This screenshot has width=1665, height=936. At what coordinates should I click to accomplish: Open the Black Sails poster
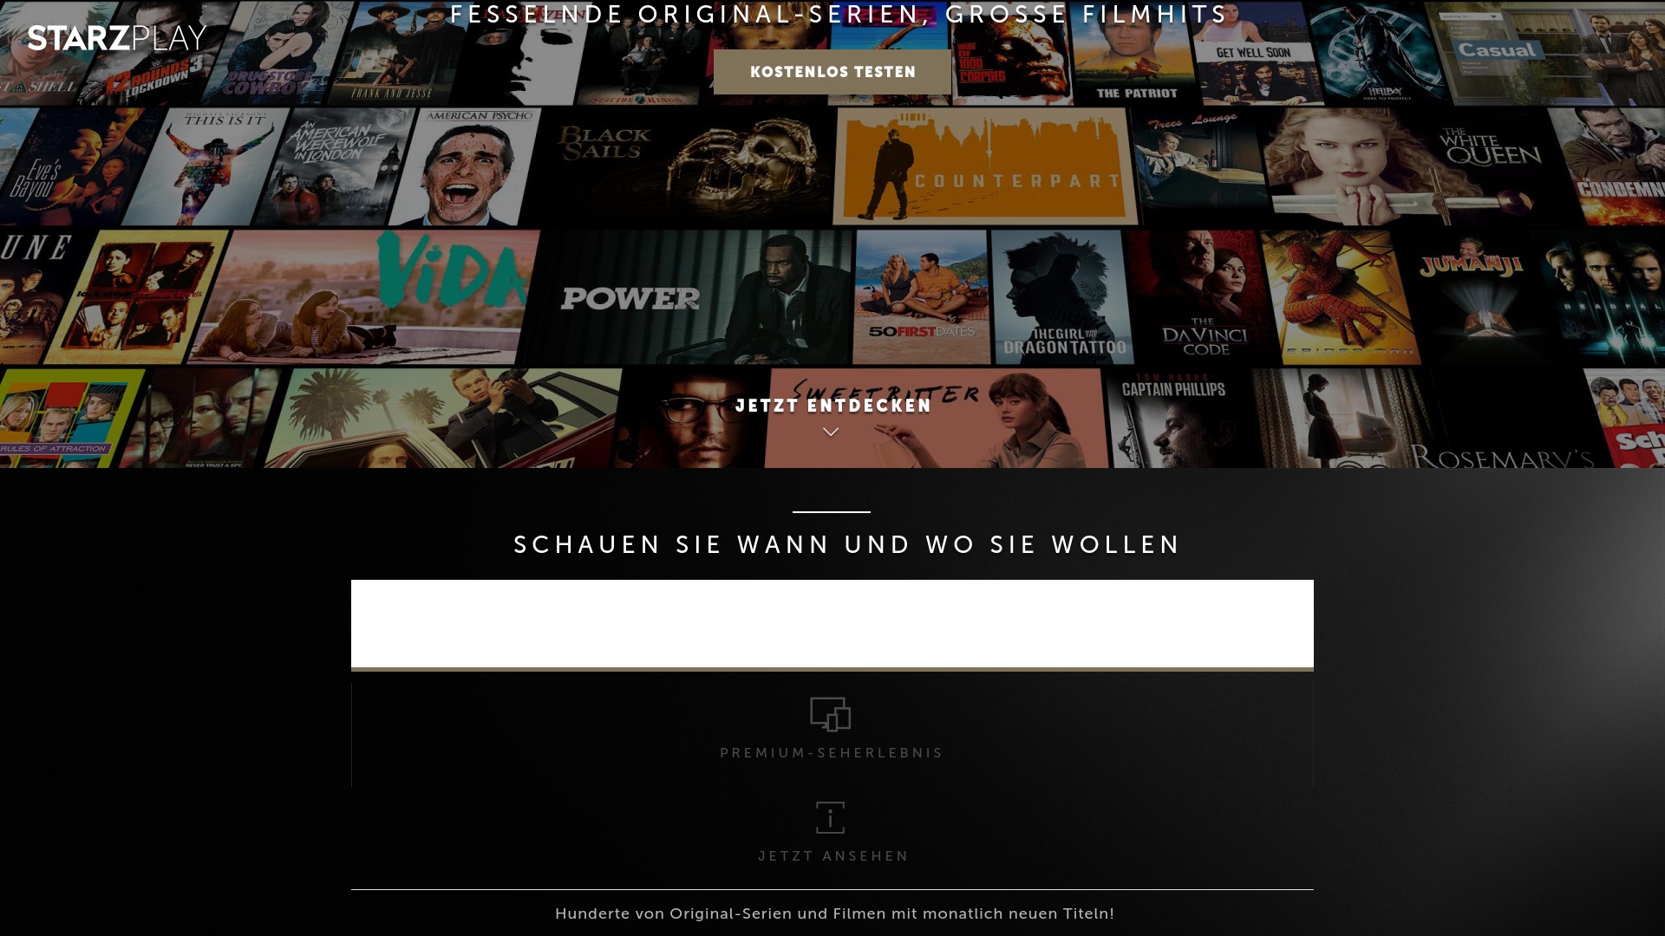pos(685,165)
